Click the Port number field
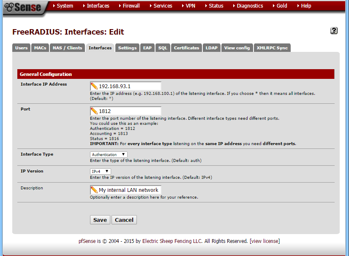The image size is (349, 256). pyautogui.click(x=125, y=111)
